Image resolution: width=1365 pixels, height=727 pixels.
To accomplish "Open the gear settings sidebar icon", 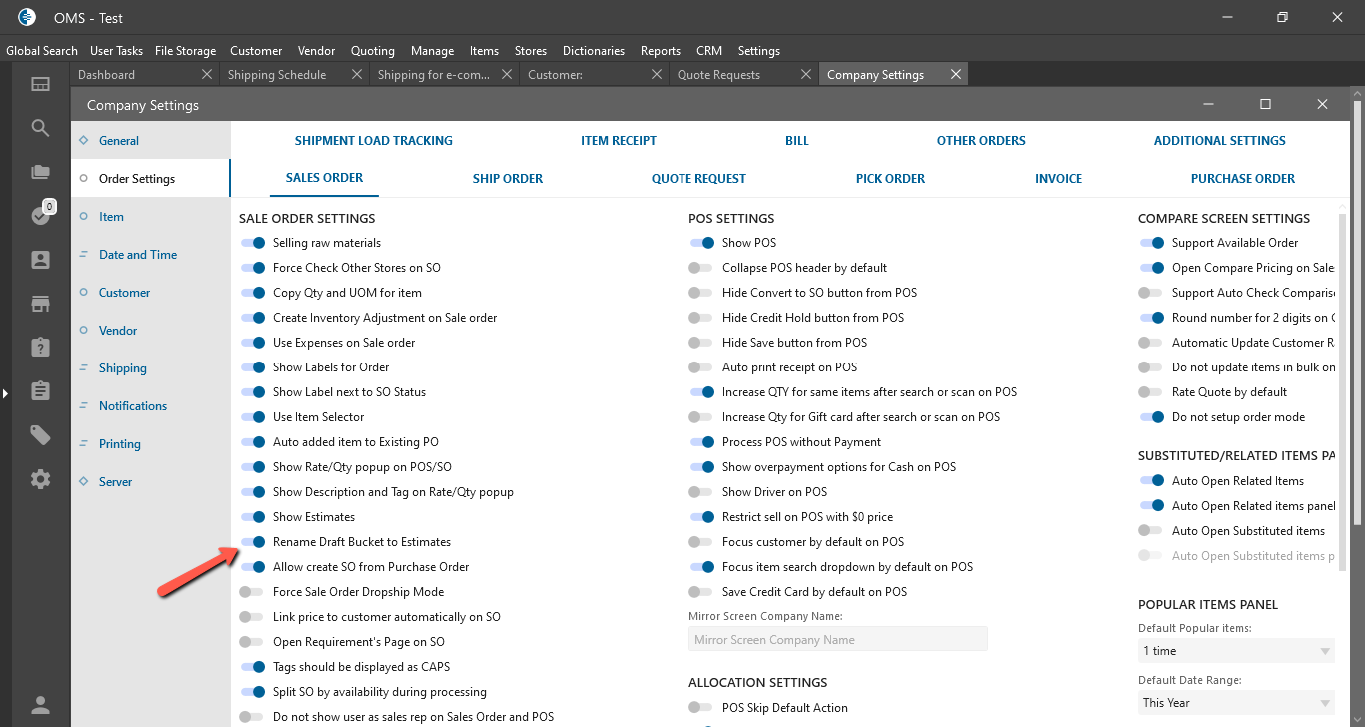I will tap(40, 479).
